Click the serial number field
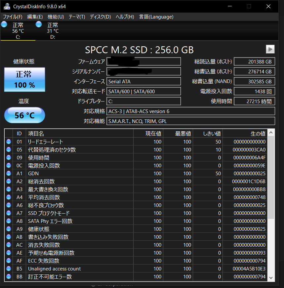Viewport: 284px width, 288px height. [x=144, y=71]
